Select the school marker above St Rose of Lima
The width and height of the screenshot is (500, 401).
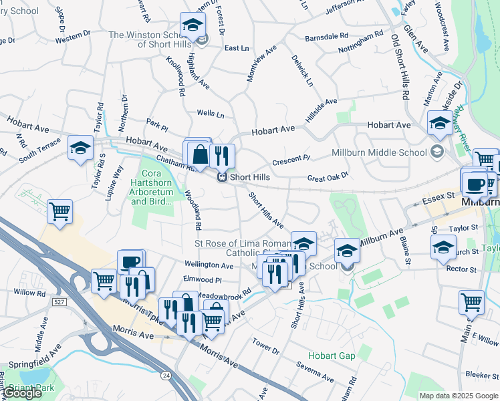pyautogui.click(x=304, y=246)
